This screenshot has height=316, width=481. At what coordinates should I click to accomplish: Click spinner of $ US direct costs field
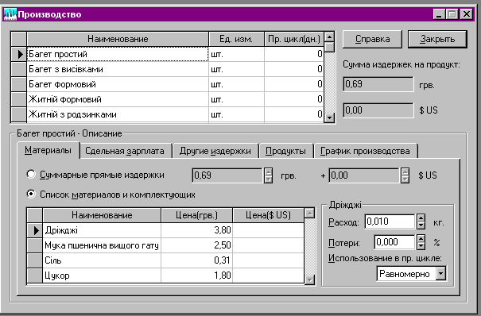click(x=405, y=175)
